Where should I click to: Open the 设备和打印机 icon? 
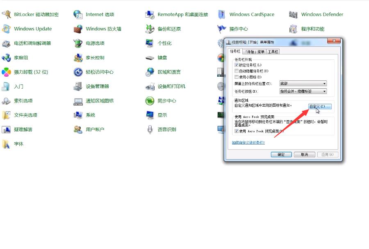(150, 87)
